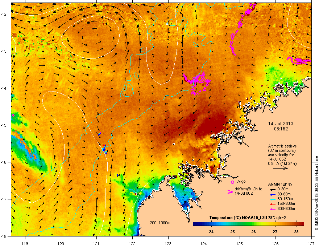
Task: Click the latitude axis label -18
Action: [4, 236]
